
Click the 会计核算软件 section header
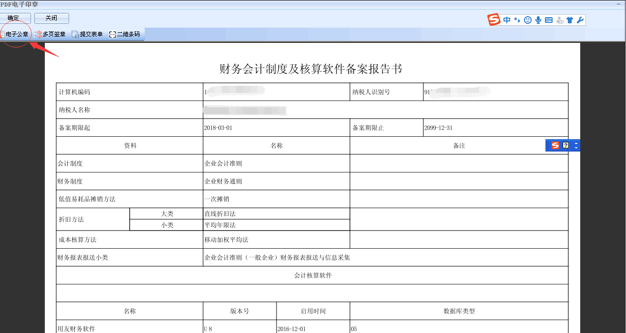pos(313,275)
